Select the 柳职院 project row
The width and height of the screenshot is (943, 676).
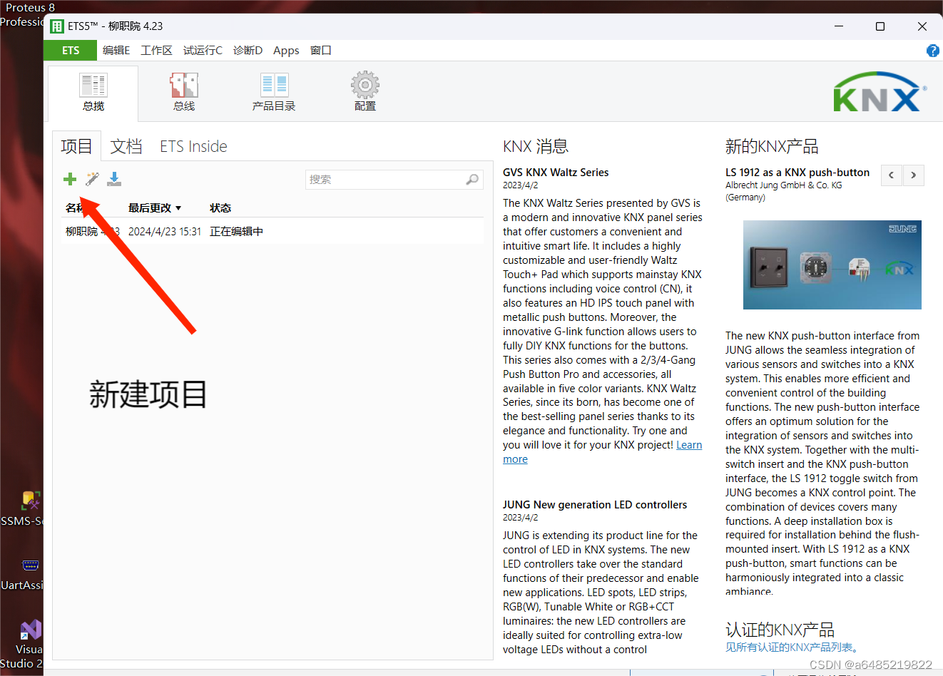(x=272, y=232)
